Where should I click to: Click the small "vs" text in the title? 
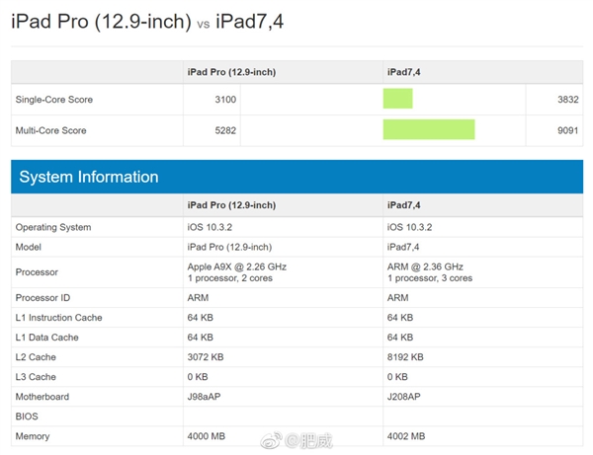203,24
